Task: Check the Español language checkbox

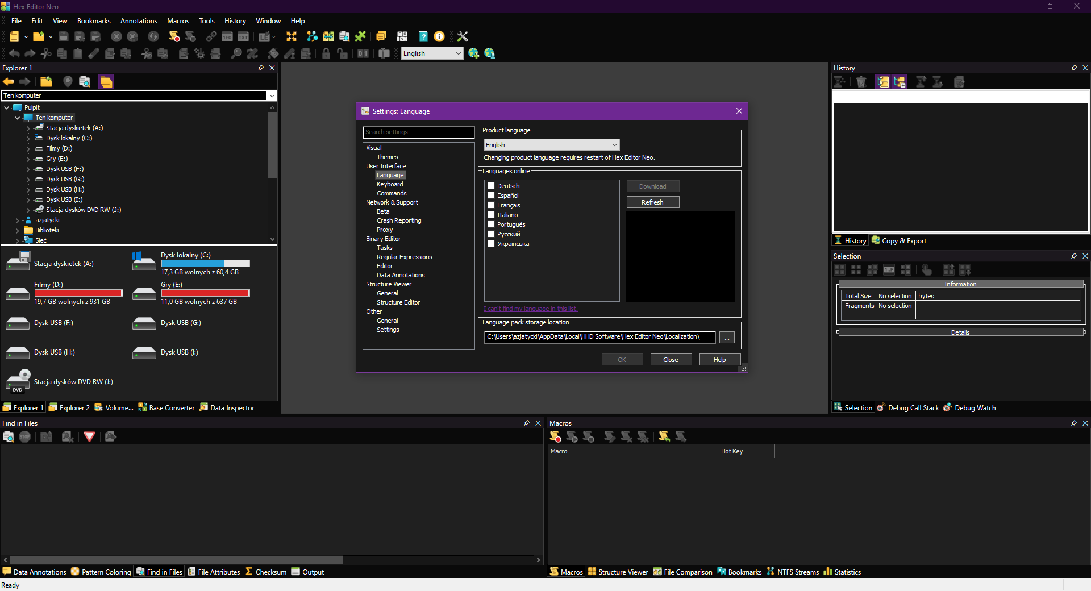Action: pyautogui.click(x=492, y=195)
